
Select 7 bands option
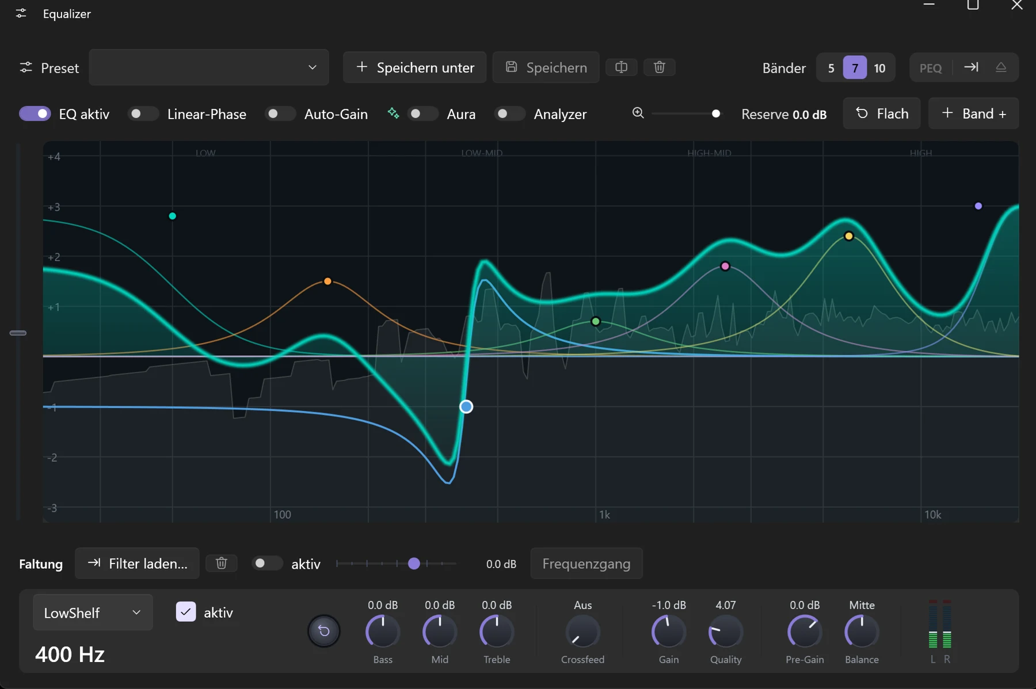pos(855,68)
